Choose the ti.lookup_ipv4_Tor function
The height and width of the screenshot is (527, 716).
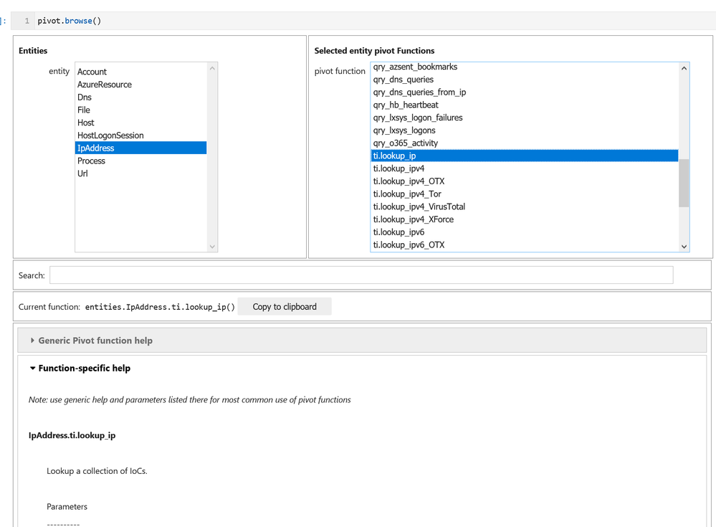524,194
